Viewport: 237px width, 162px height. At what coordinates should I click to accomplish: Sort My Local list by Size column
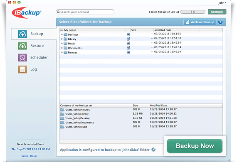[x=142, y=30]
